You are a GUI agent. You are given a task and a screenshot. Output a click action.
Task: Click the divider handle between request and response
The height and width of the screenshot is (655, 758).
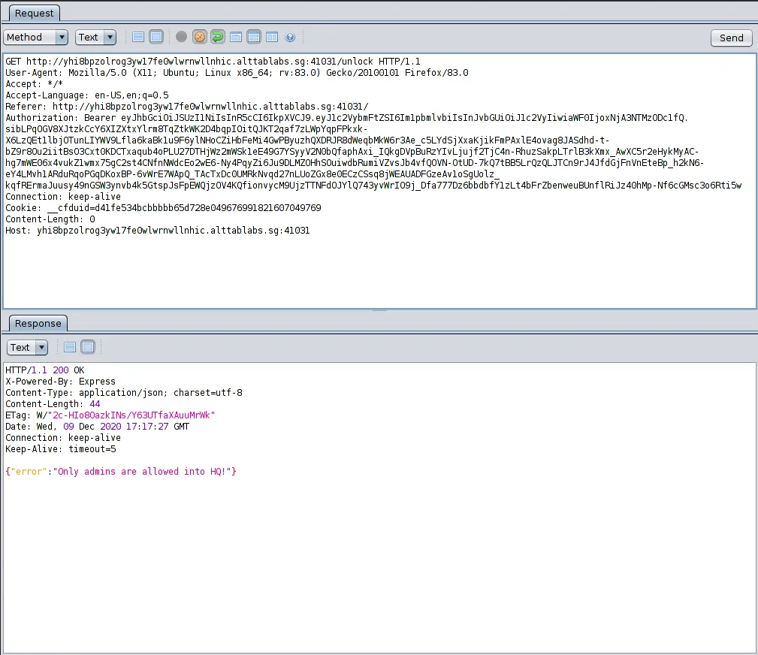pyautogui.click(x=379, y=310)
